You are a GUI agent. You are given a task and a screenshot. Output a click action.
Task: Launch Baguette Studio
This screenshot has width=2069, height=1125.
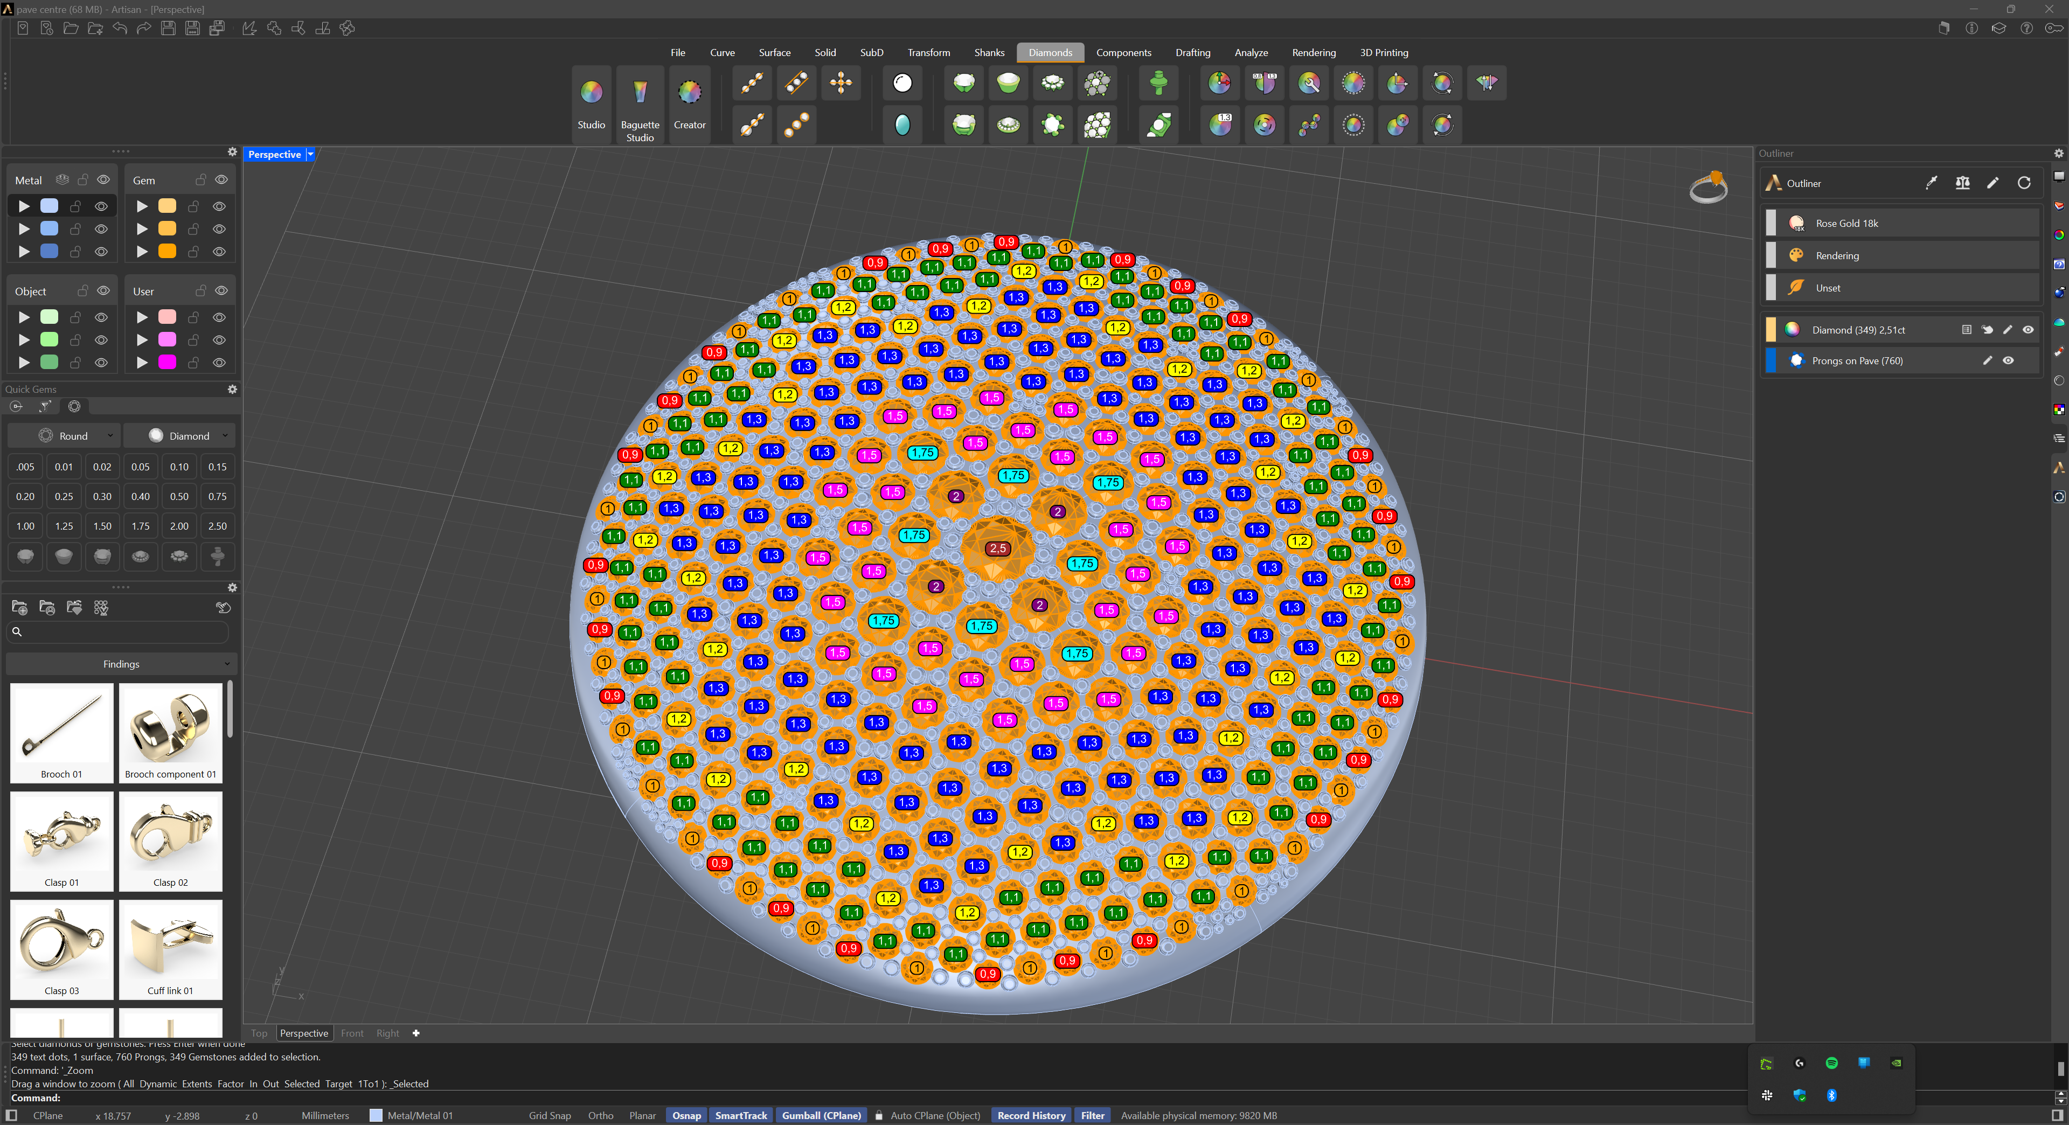(640, 105)
